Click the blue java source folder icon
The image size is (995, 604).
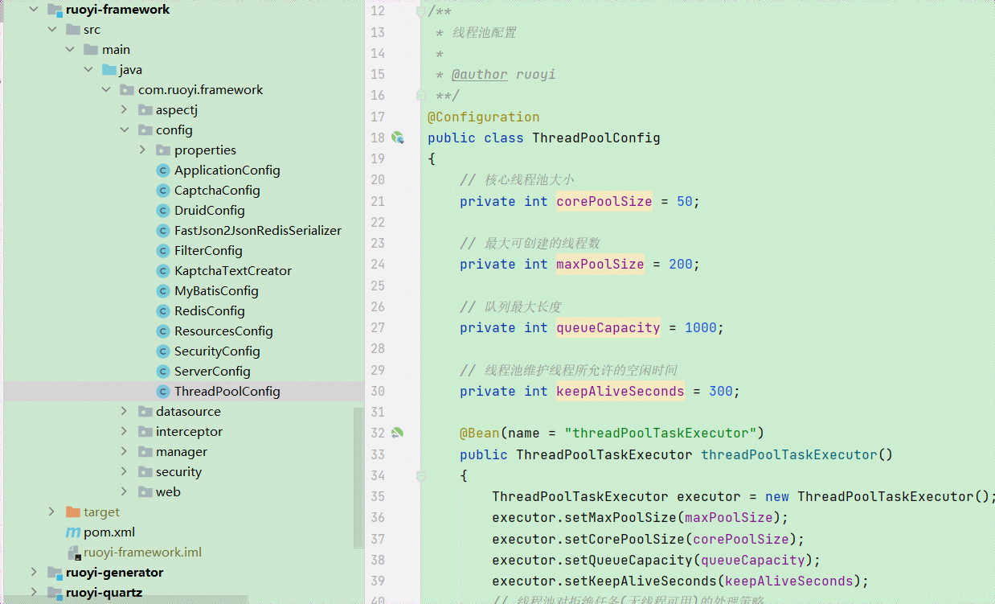tap(109, 70)
